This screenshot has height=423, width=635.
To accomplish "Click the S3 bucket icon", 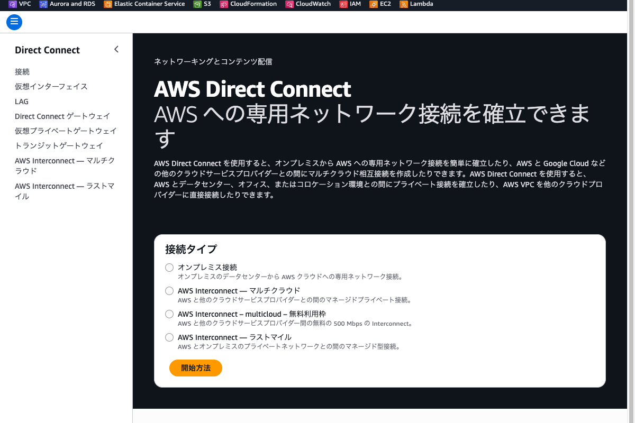I will point(197,4).
